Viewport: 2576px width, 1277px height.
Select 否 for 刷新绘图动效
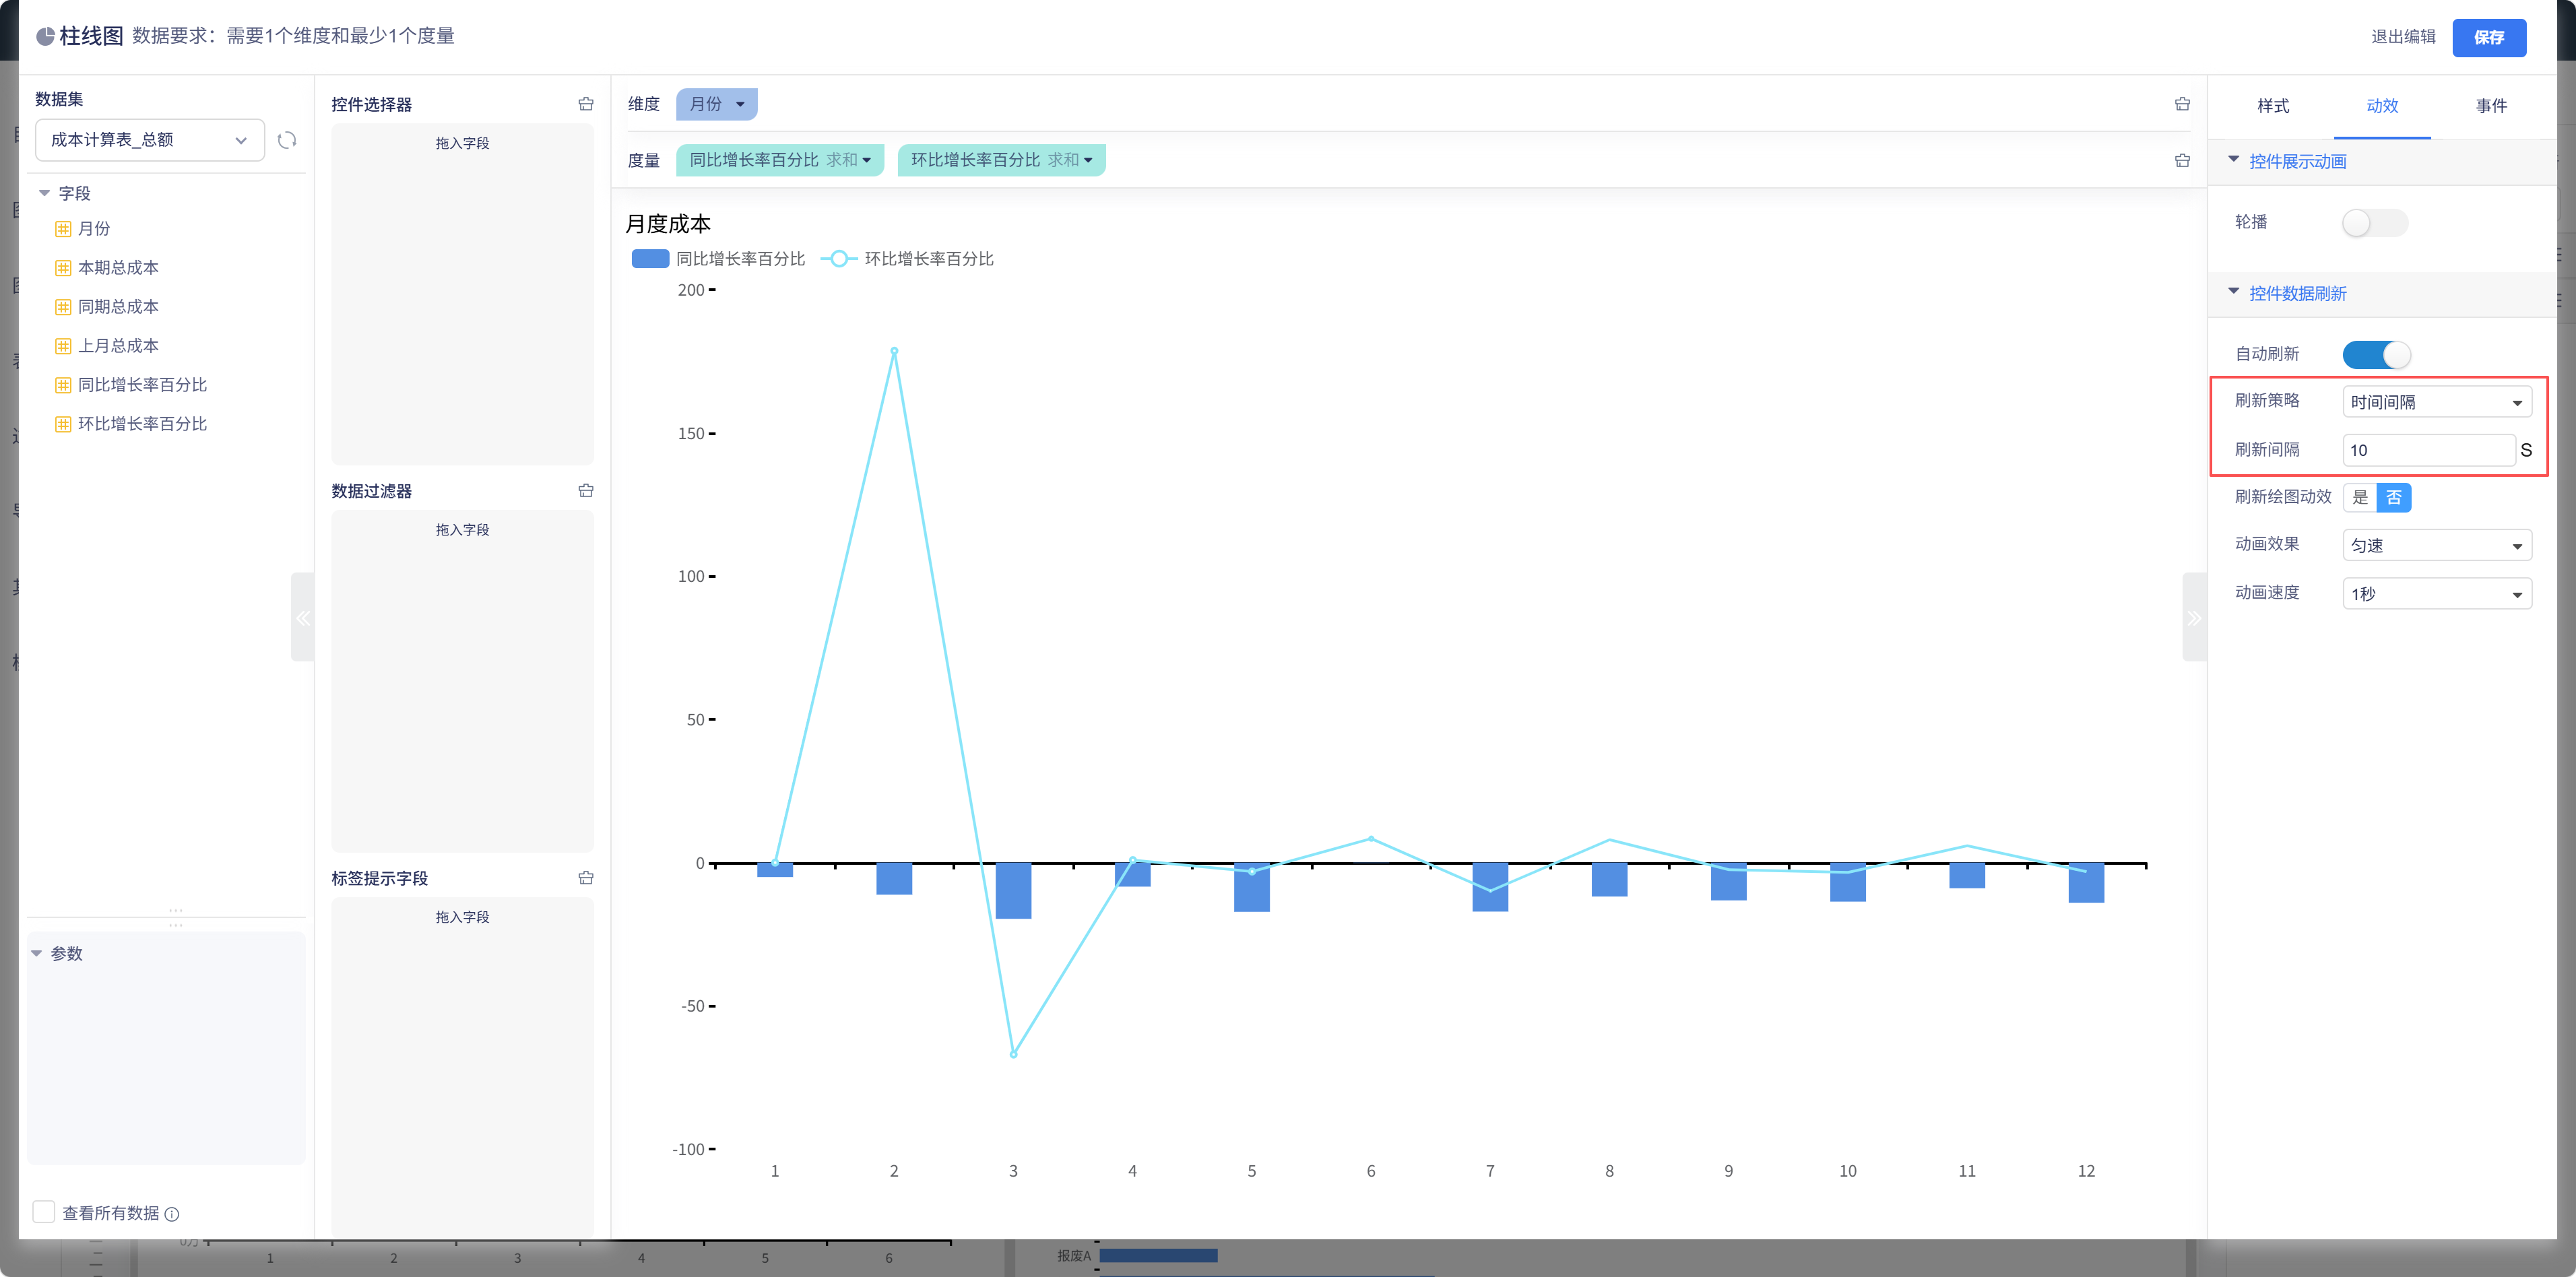tap(2393, 497)
